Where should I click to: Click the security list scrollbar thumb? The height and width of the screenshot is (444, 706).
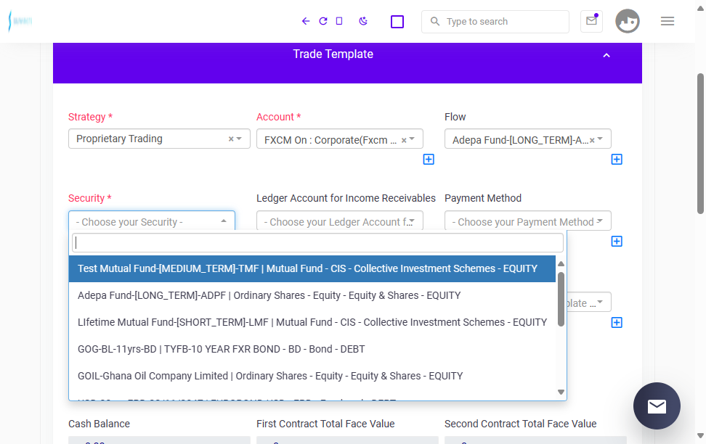tap(561, 299)
